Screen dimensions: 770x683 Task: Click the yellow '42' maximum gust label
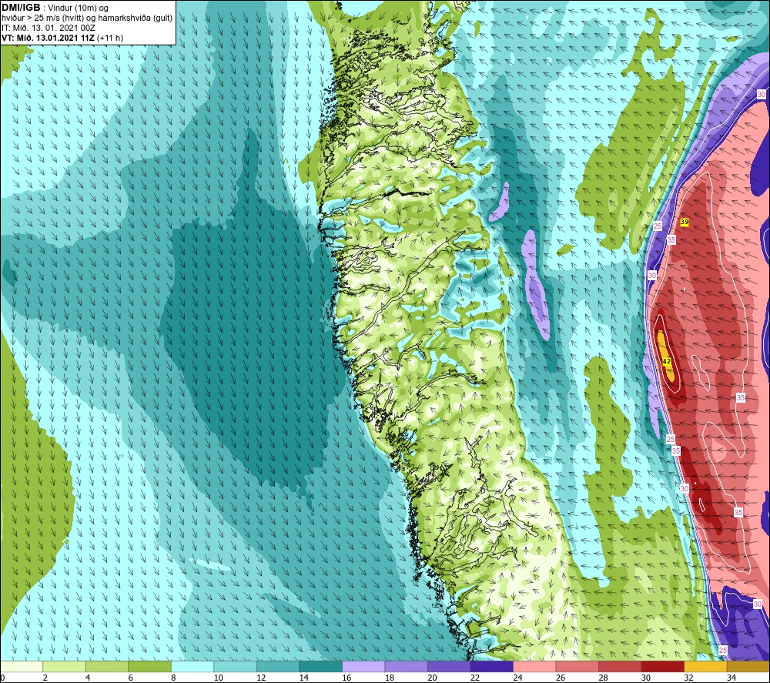tap(666, 361)
